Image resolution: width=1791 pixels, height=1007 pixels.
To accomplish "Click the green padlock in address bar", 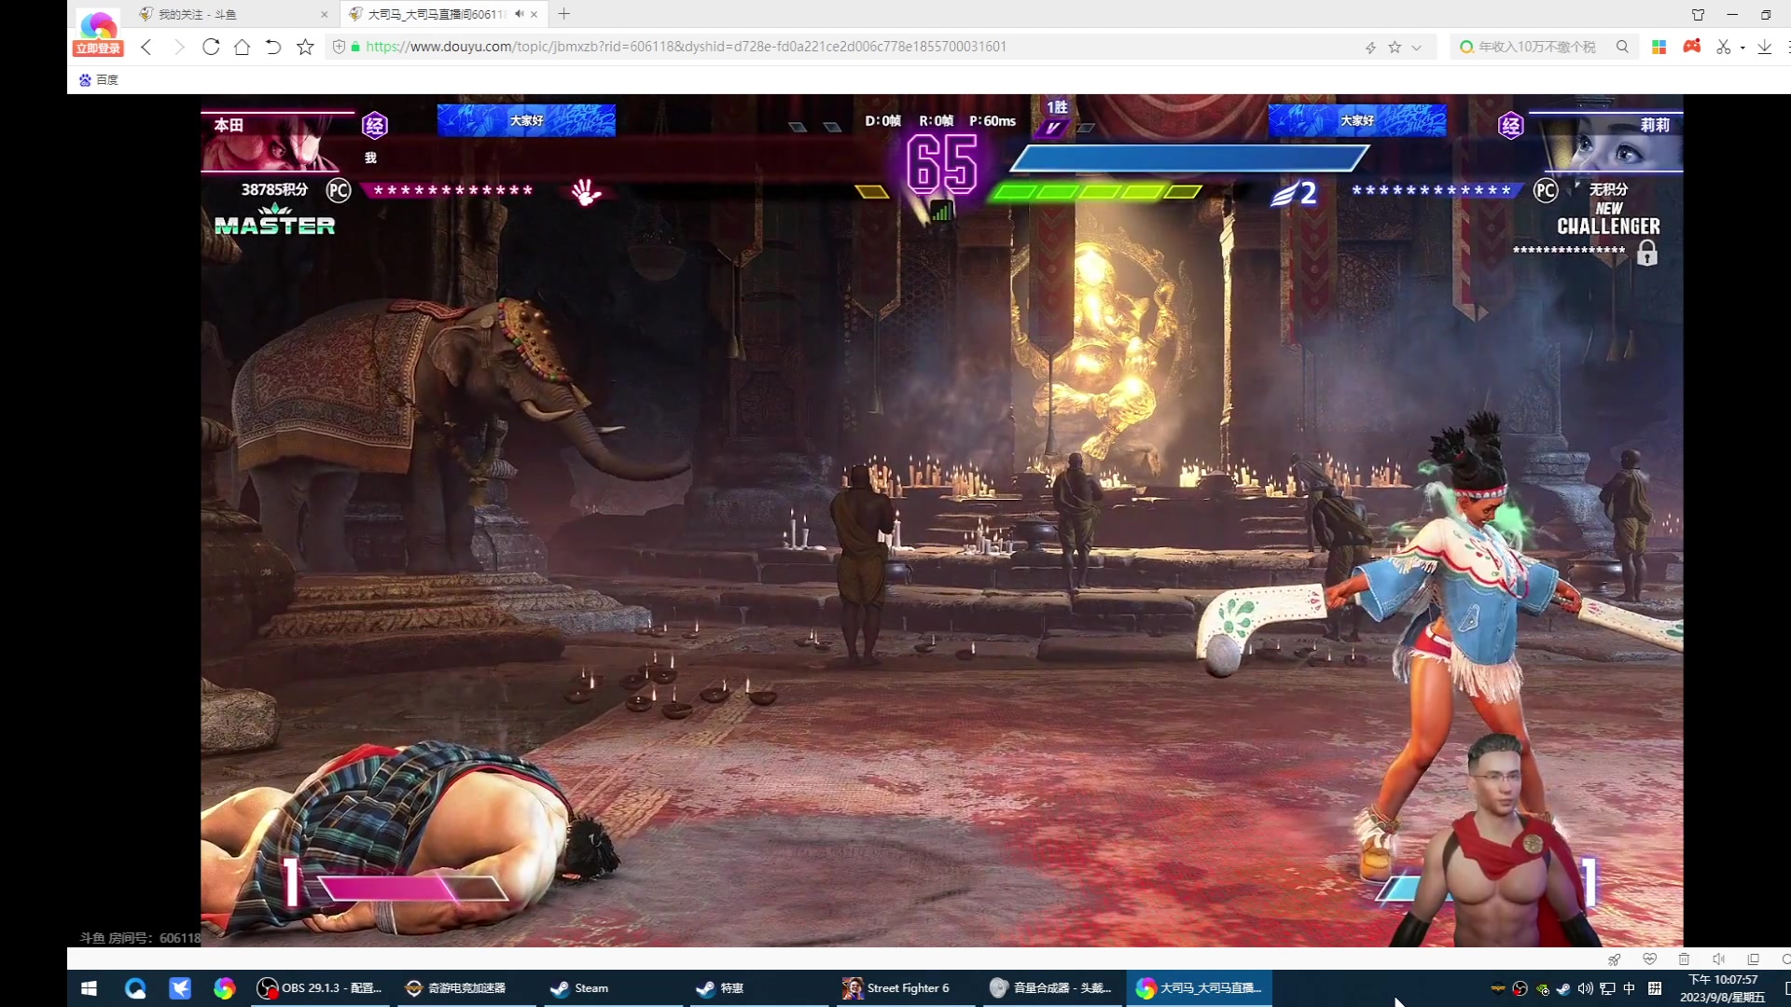I will click(355, 47).
